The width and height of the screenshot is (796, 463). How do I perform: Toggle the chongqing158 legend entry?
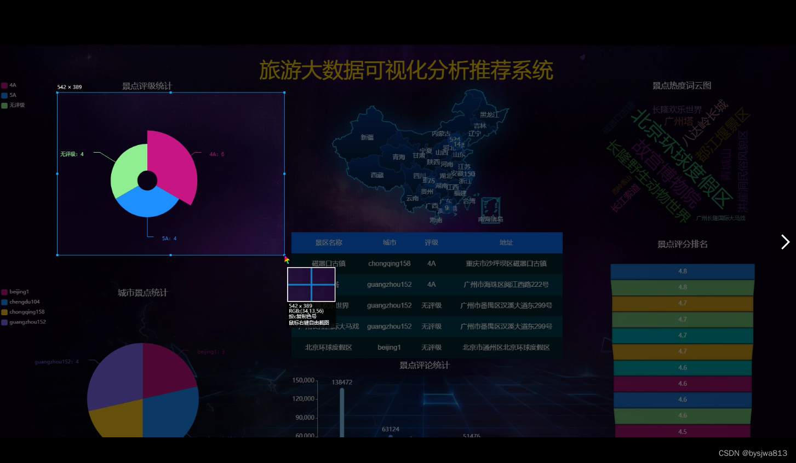(23, 312)
